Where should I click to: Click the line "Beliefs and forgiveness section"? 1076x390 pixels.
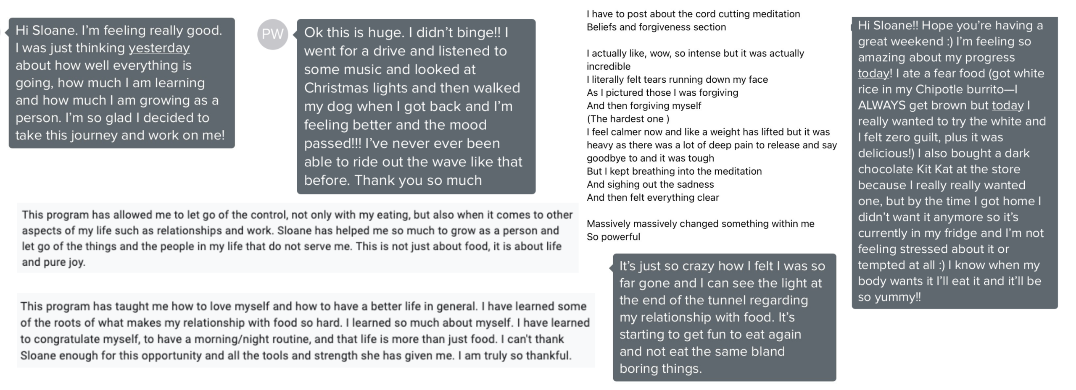pos(656,27)
